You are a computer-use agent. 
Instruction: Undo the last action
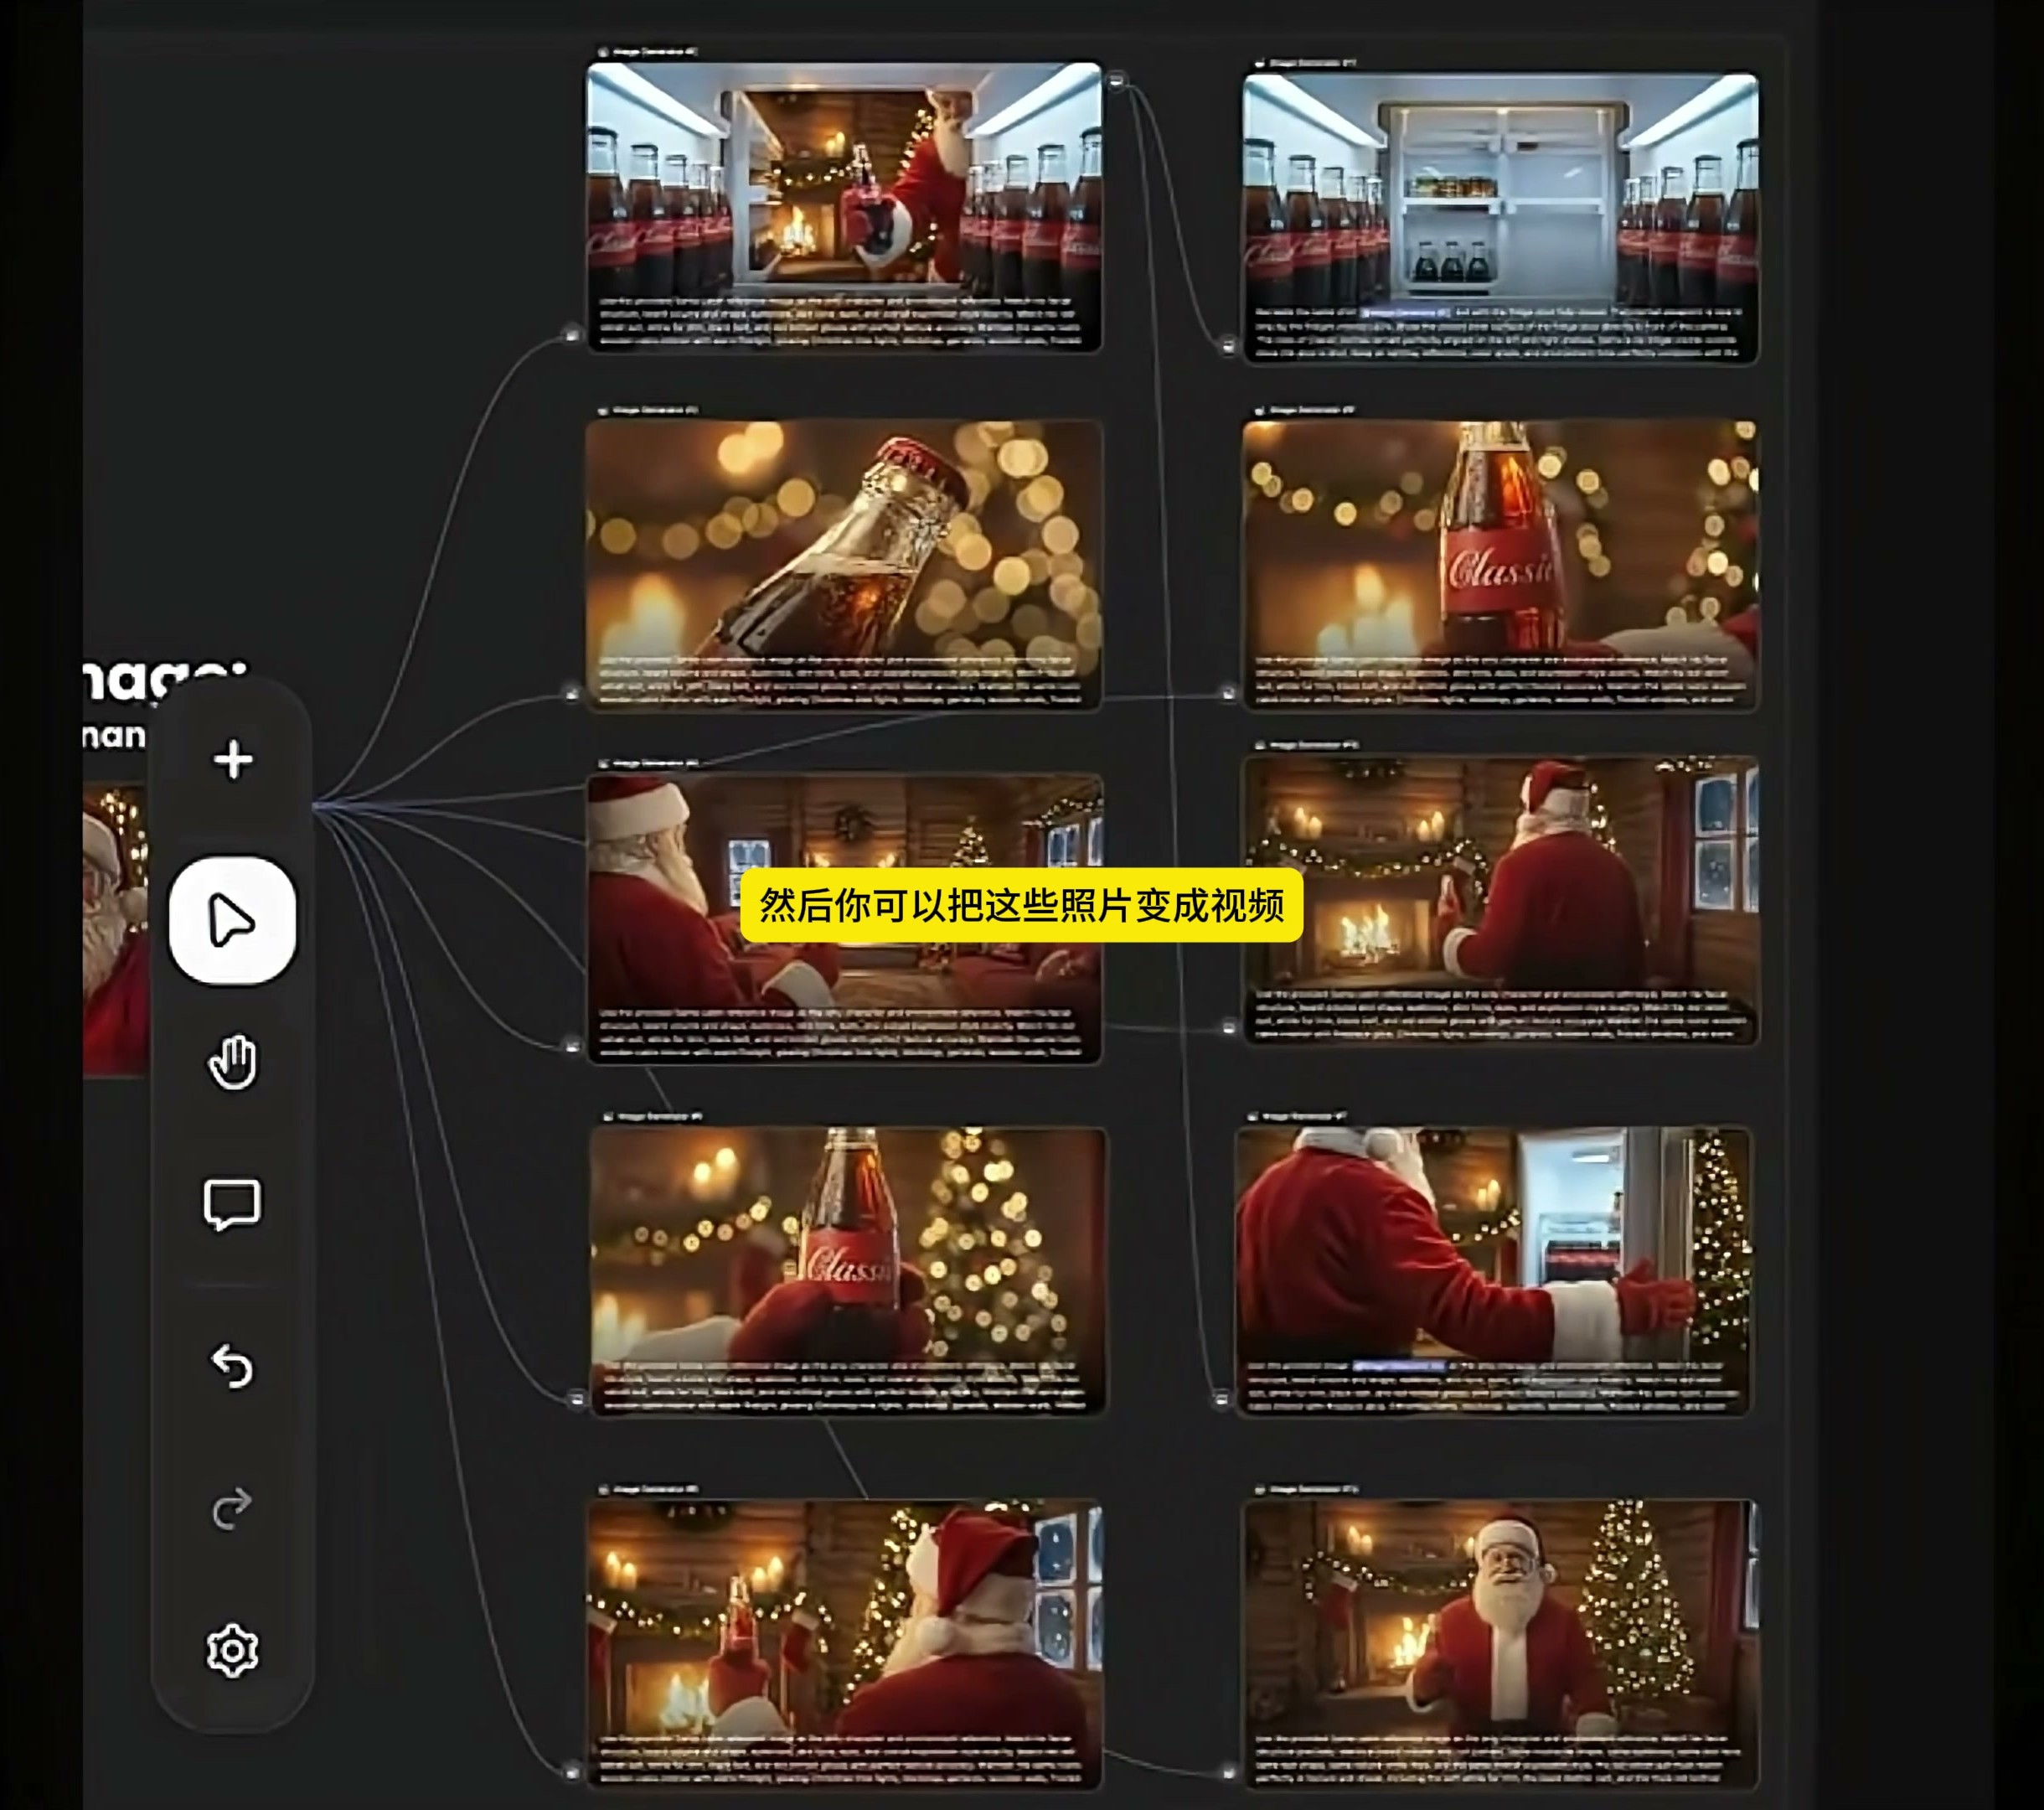pyautogui.click(x=232, y=1366)
